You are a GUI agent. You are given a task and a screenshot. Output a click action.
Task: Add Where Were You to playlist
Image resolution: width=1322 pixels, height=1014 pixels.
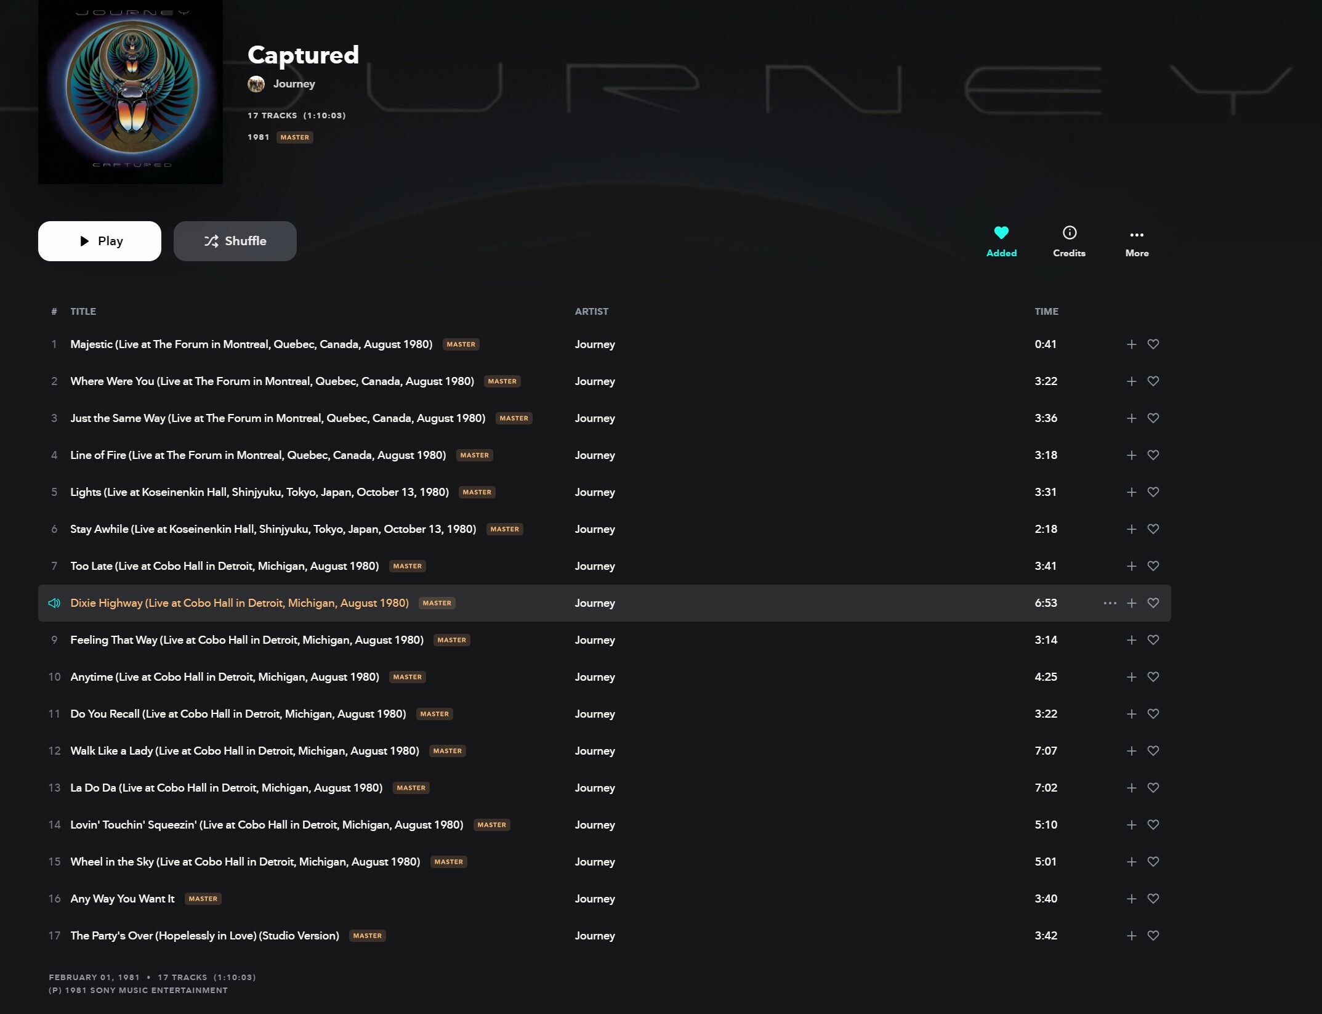pyautogui.click(x=1131, y=381)
